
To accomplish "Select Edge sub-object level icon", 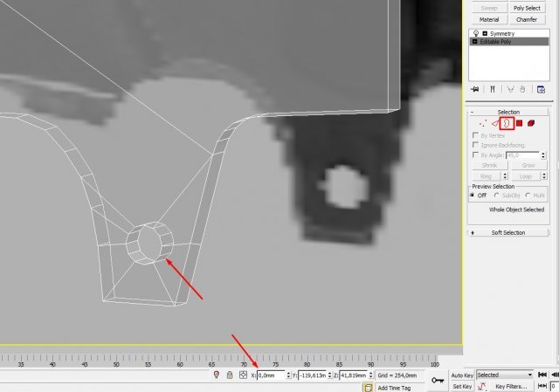I will click(x=494, y=124).
